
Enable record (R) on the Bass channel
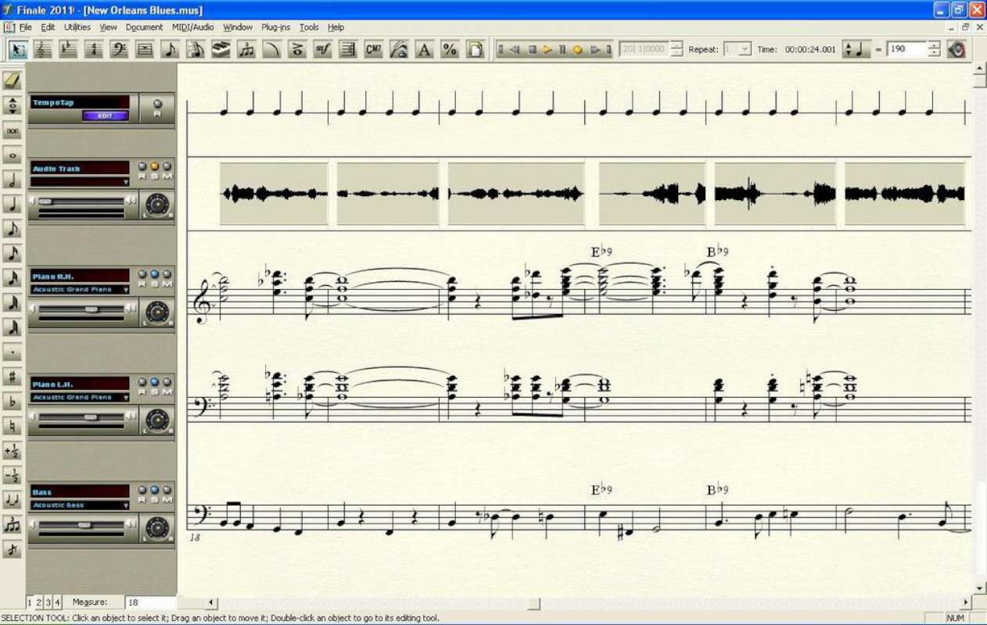[141, 490]
